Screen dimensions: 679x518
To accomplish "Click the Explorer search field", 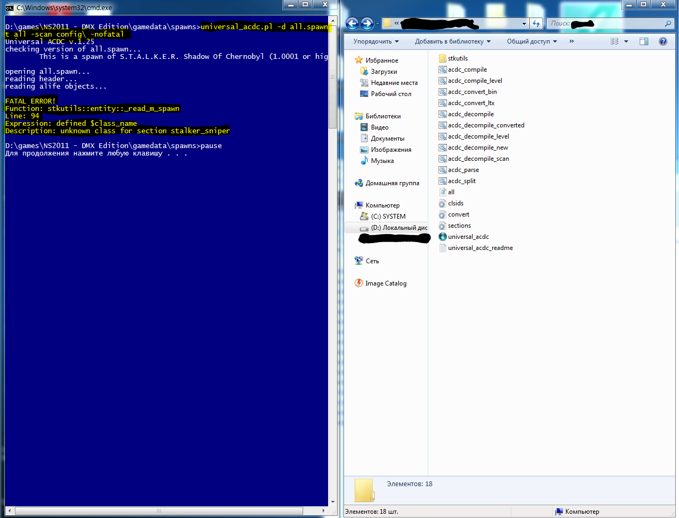I will pos(611,24).
